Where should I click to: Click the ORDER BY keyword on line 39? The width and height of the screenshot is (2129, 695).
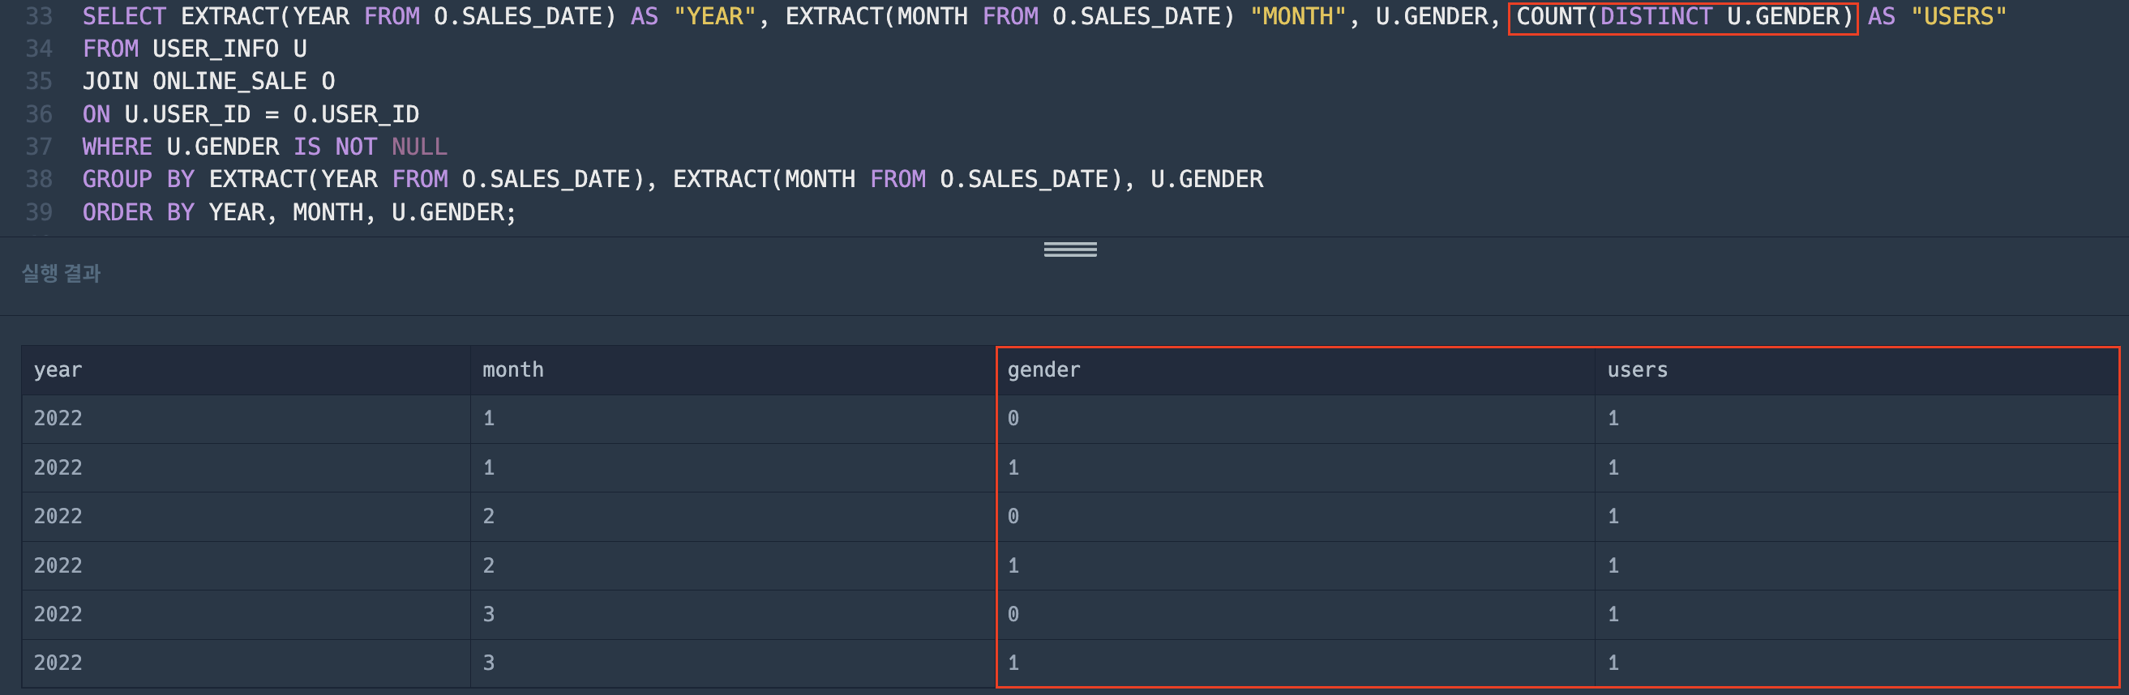pyautogui.click(x=138, y=212)
